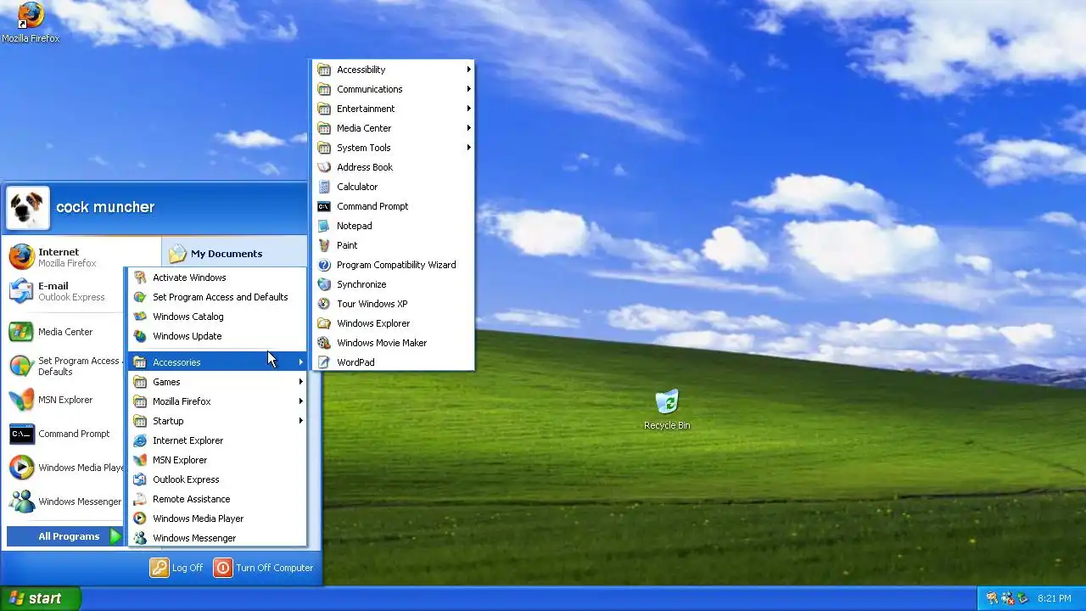The width and height of the screenshot is (1086, 611).
Task: Click cock muncher user name text
Action: (105, 207)
